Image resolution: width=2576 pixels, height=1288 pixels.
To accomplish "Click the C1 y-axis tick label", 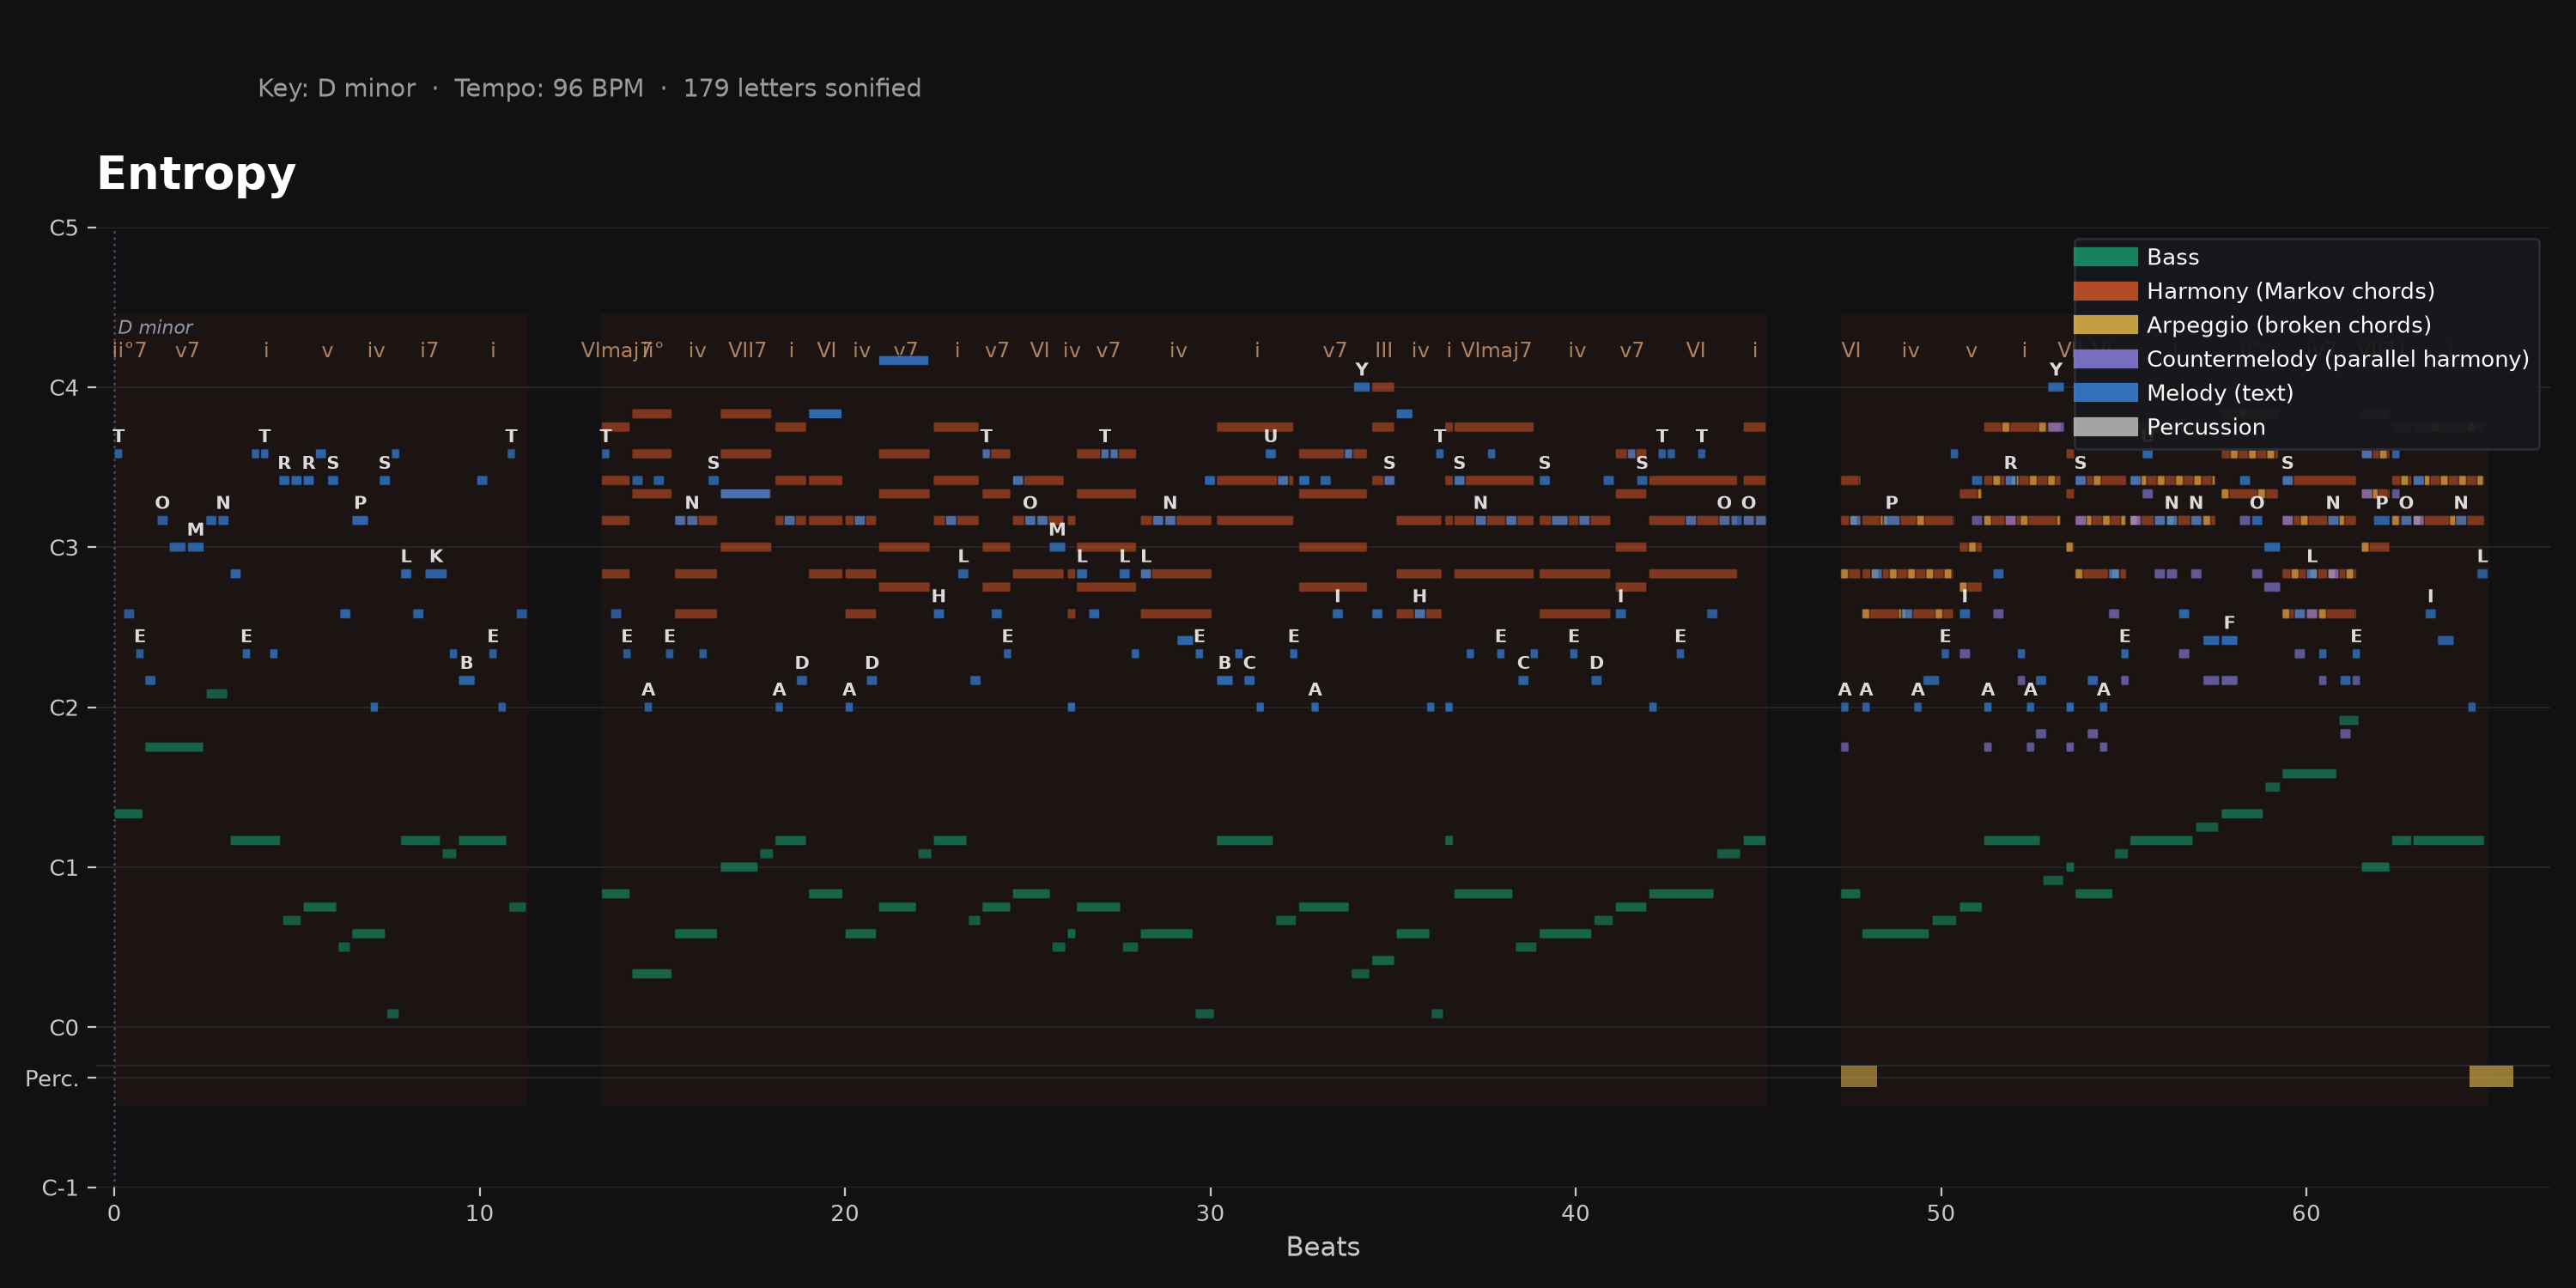I will tap(64, 868).
